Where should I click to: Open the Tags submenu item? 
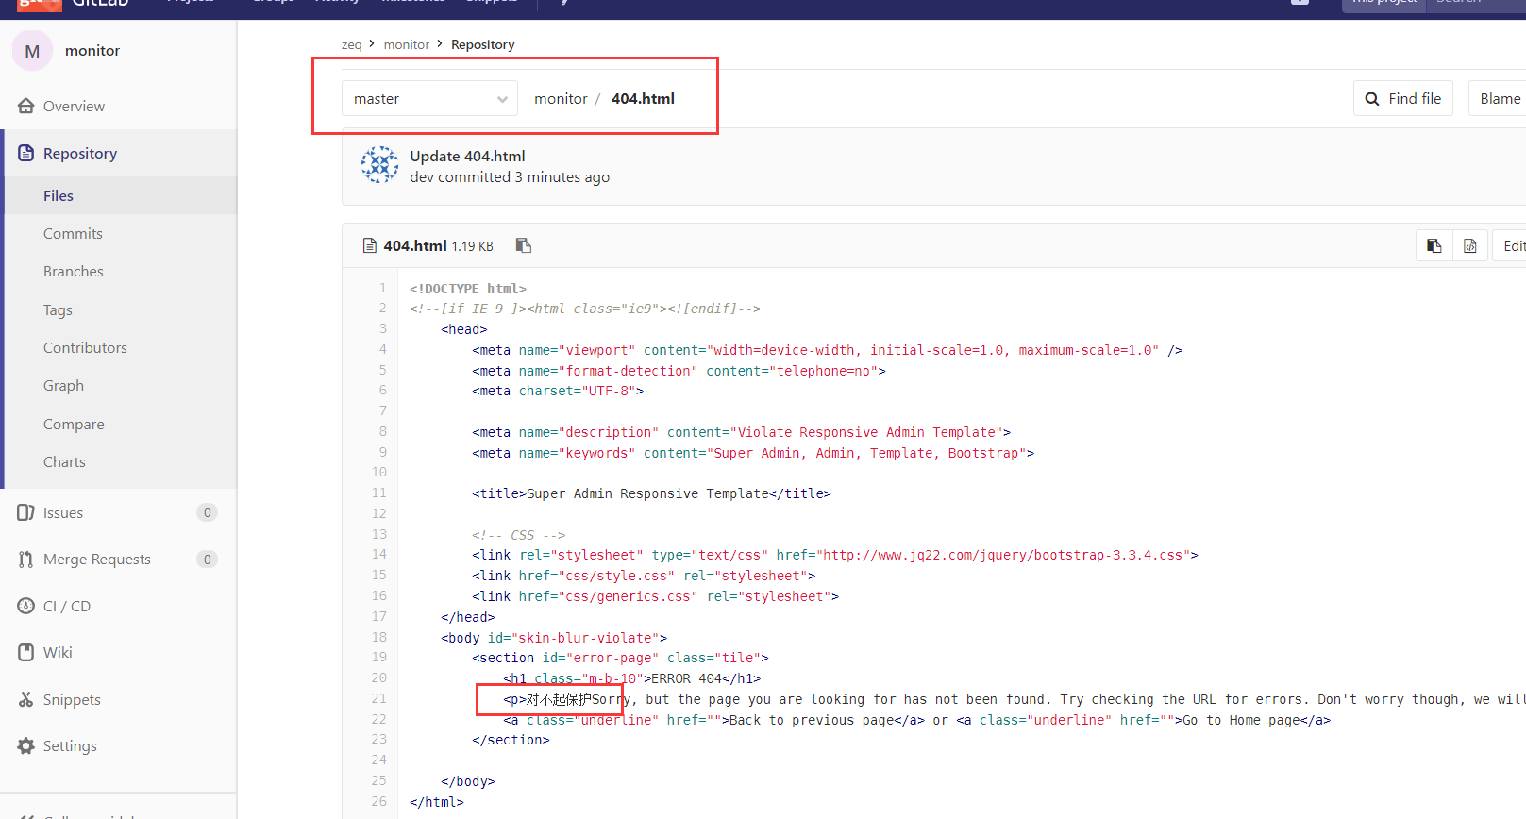coord(58,309)
